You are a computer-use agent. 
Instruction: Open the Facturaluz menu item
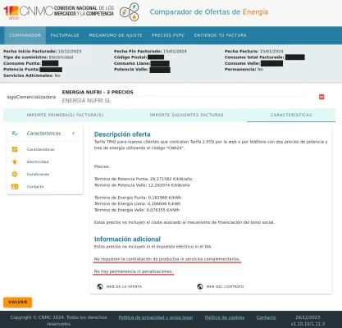[65, 35]
